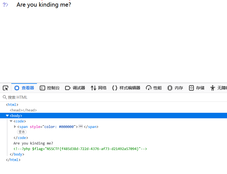Click the up-down arrows network icon
This screenshot has height=174, width=227.
[94, 88]
